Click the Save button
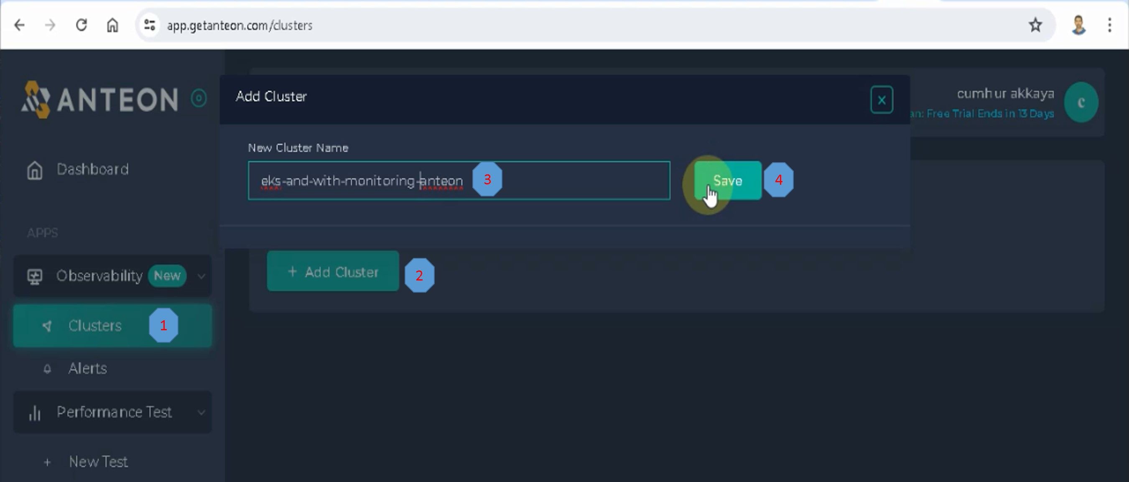The image size is (1129, 482). point(728,181)
